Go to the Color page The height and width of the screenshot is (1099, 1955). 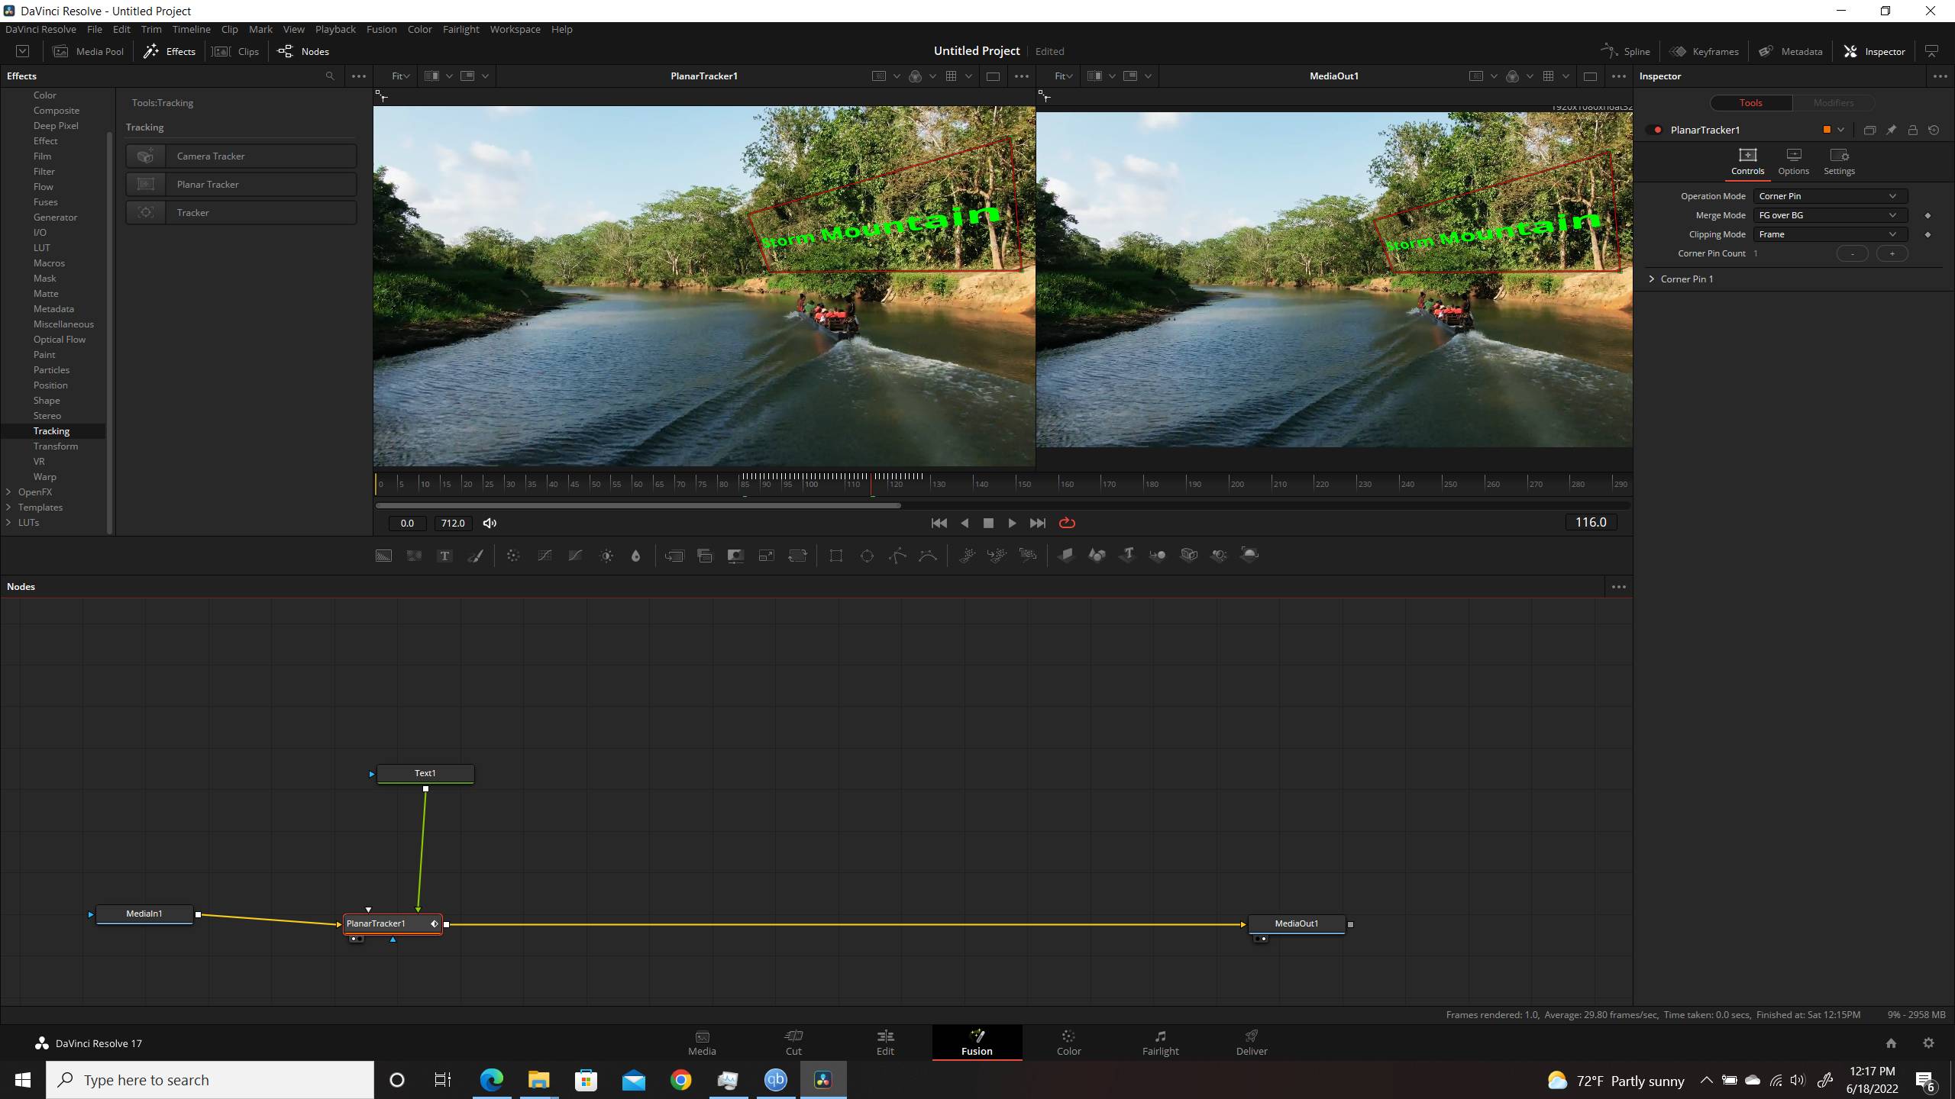[1068, 1043]
